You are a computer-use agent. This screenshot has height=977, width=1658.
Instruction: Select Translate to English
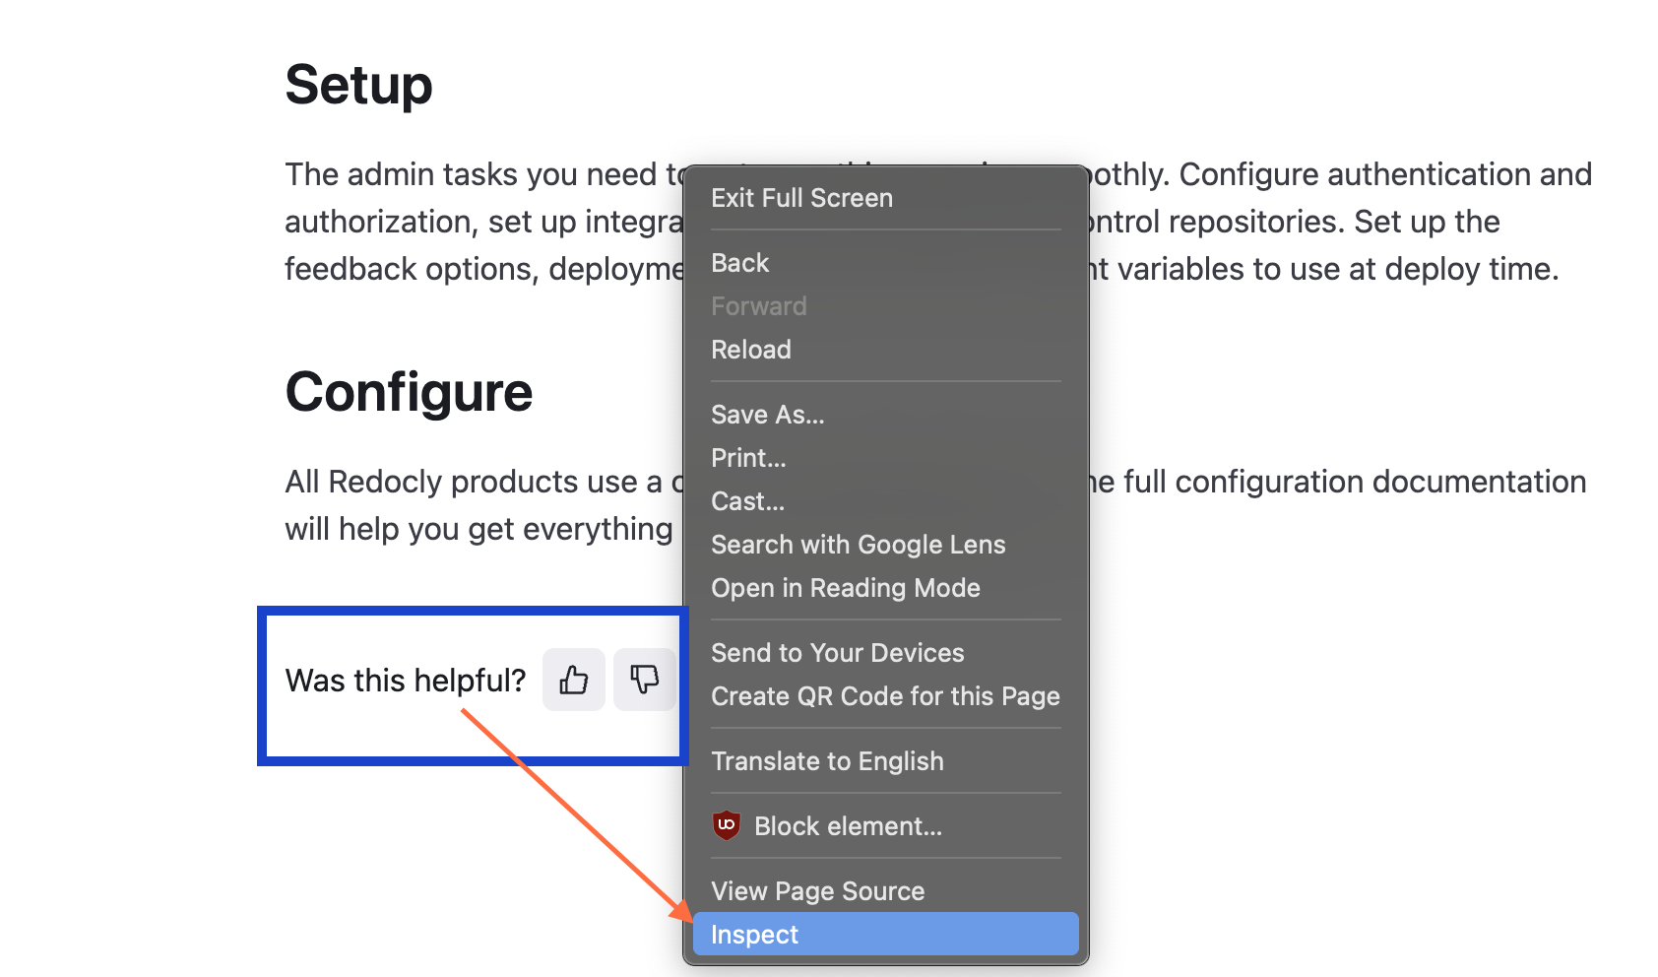[886, 761]
